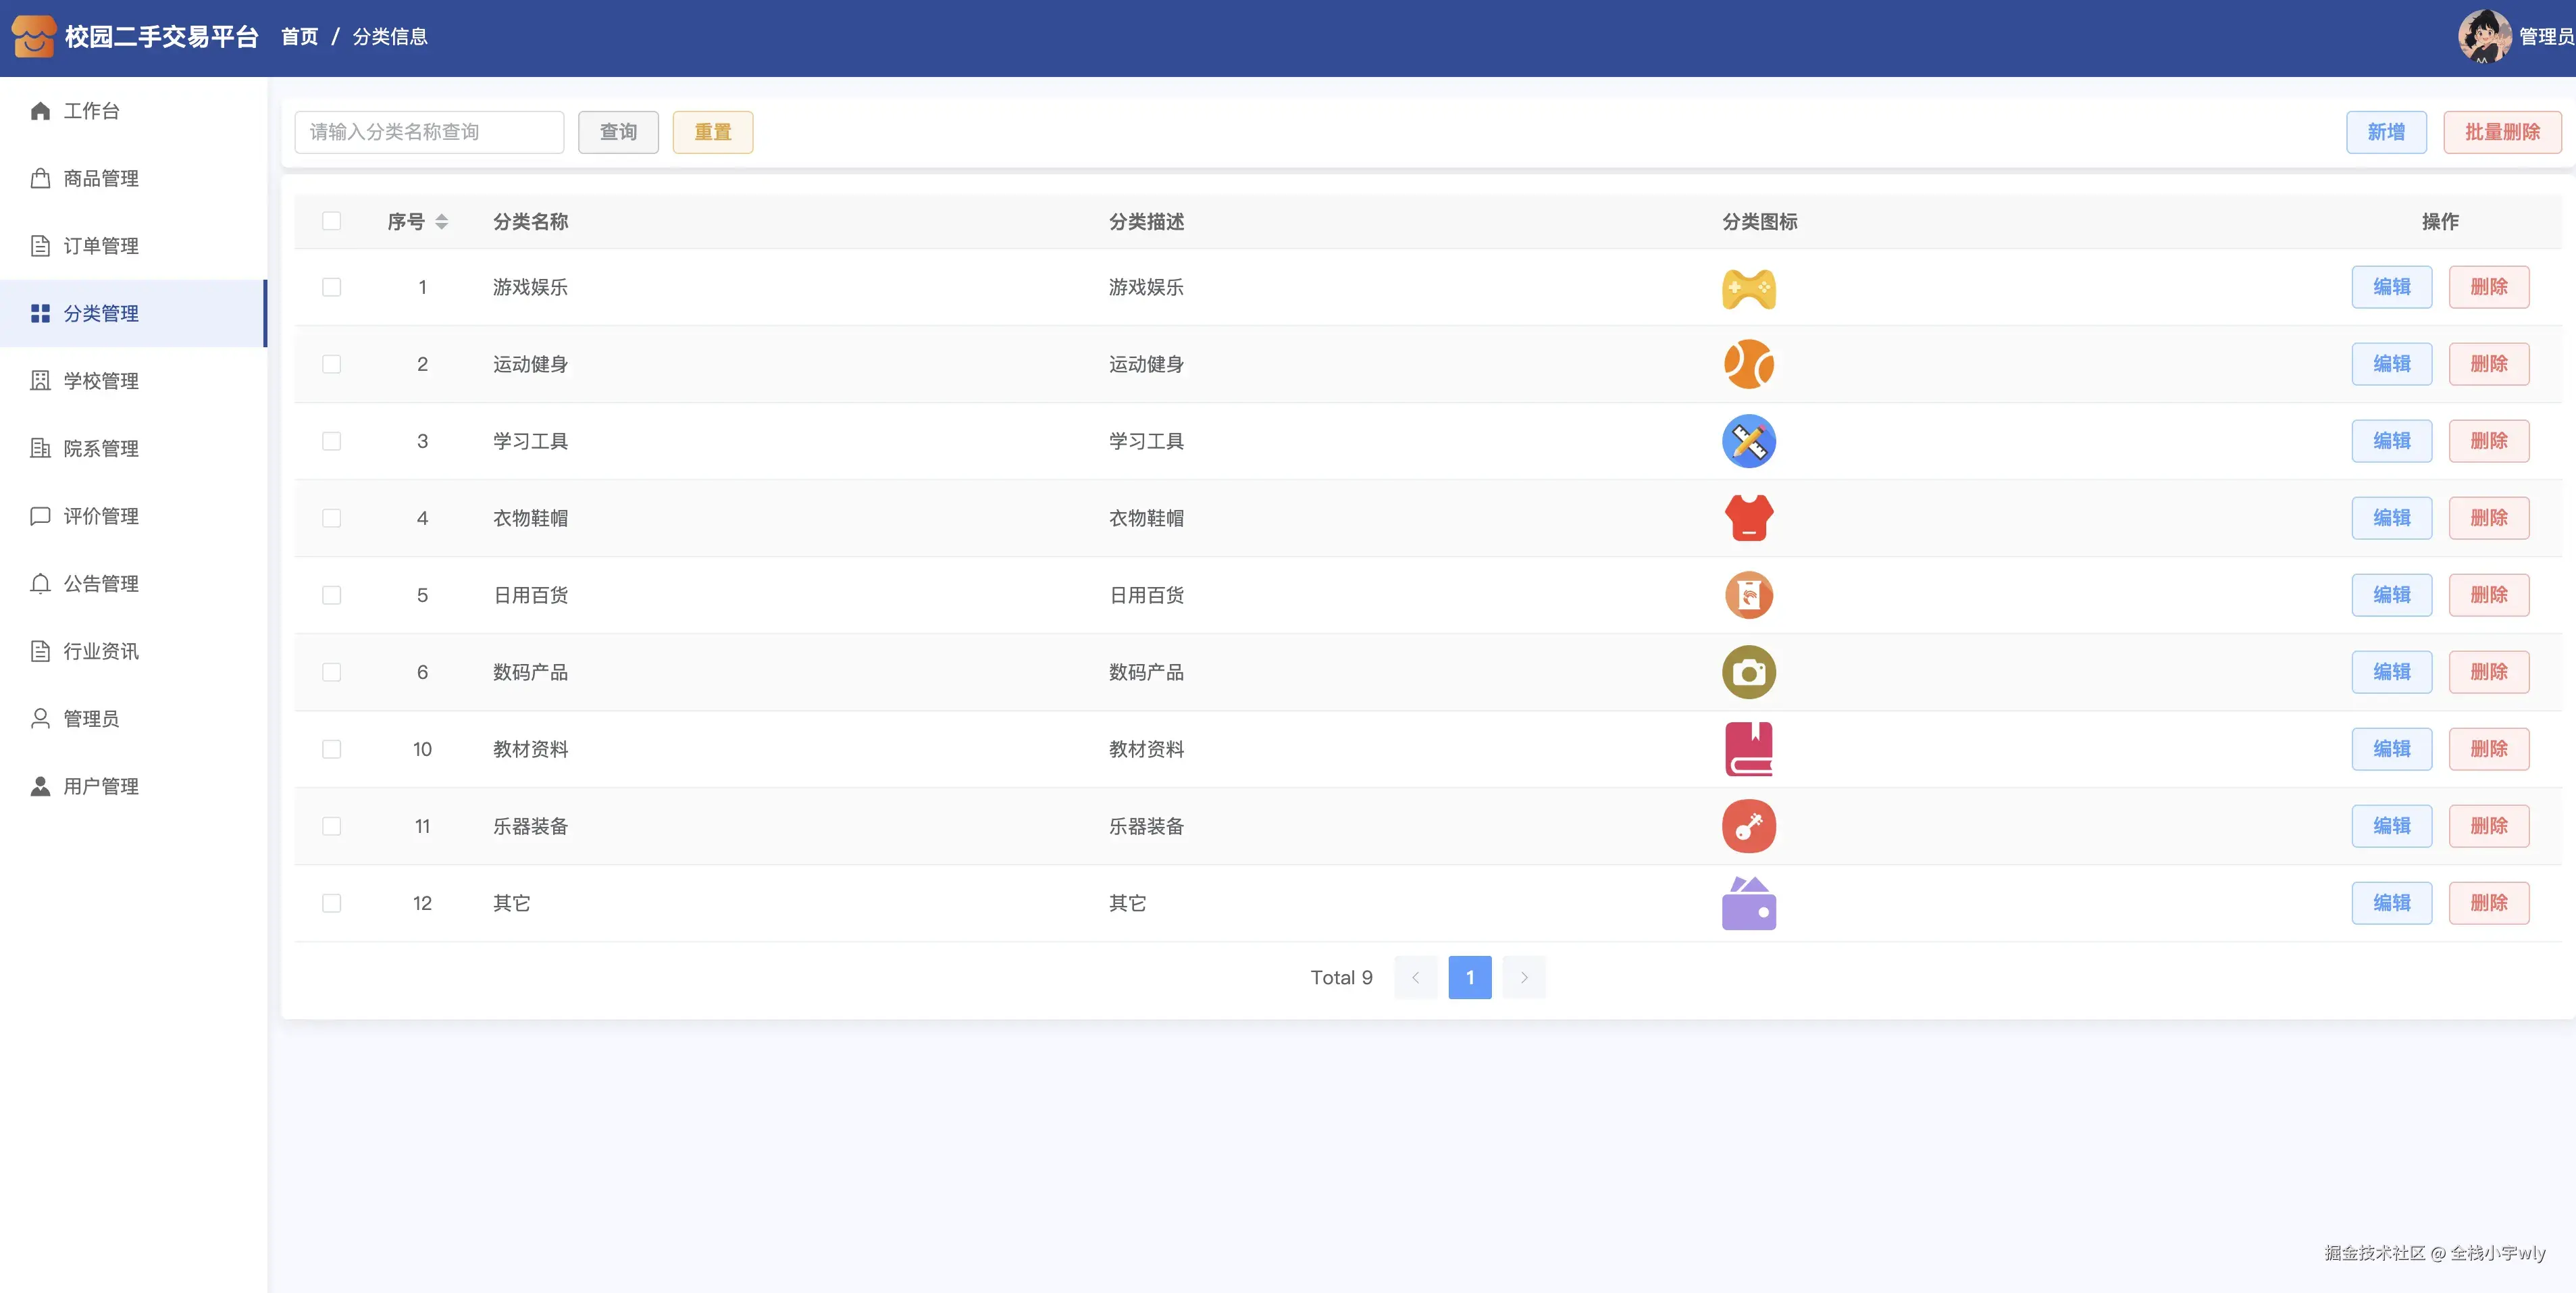
Task: Click the red t-shirt clothing icon
Action: (1748, 518)
